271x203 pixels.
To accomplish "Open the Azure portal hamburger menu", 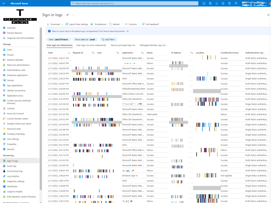I will (x=4, y=3).
